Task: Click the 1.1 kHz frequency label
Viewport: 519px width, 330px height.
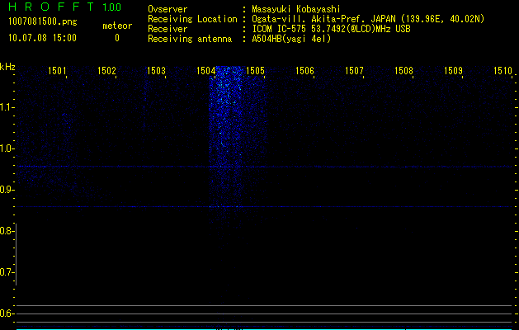Action: (7, 107)
